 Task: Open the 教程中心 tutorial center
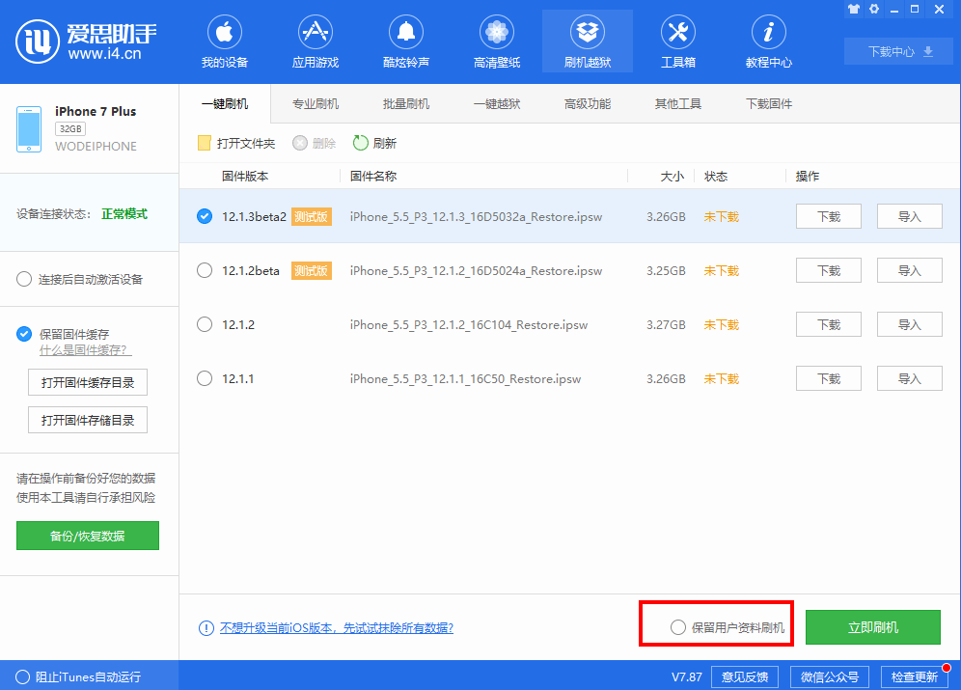click(x=768, y=41)
